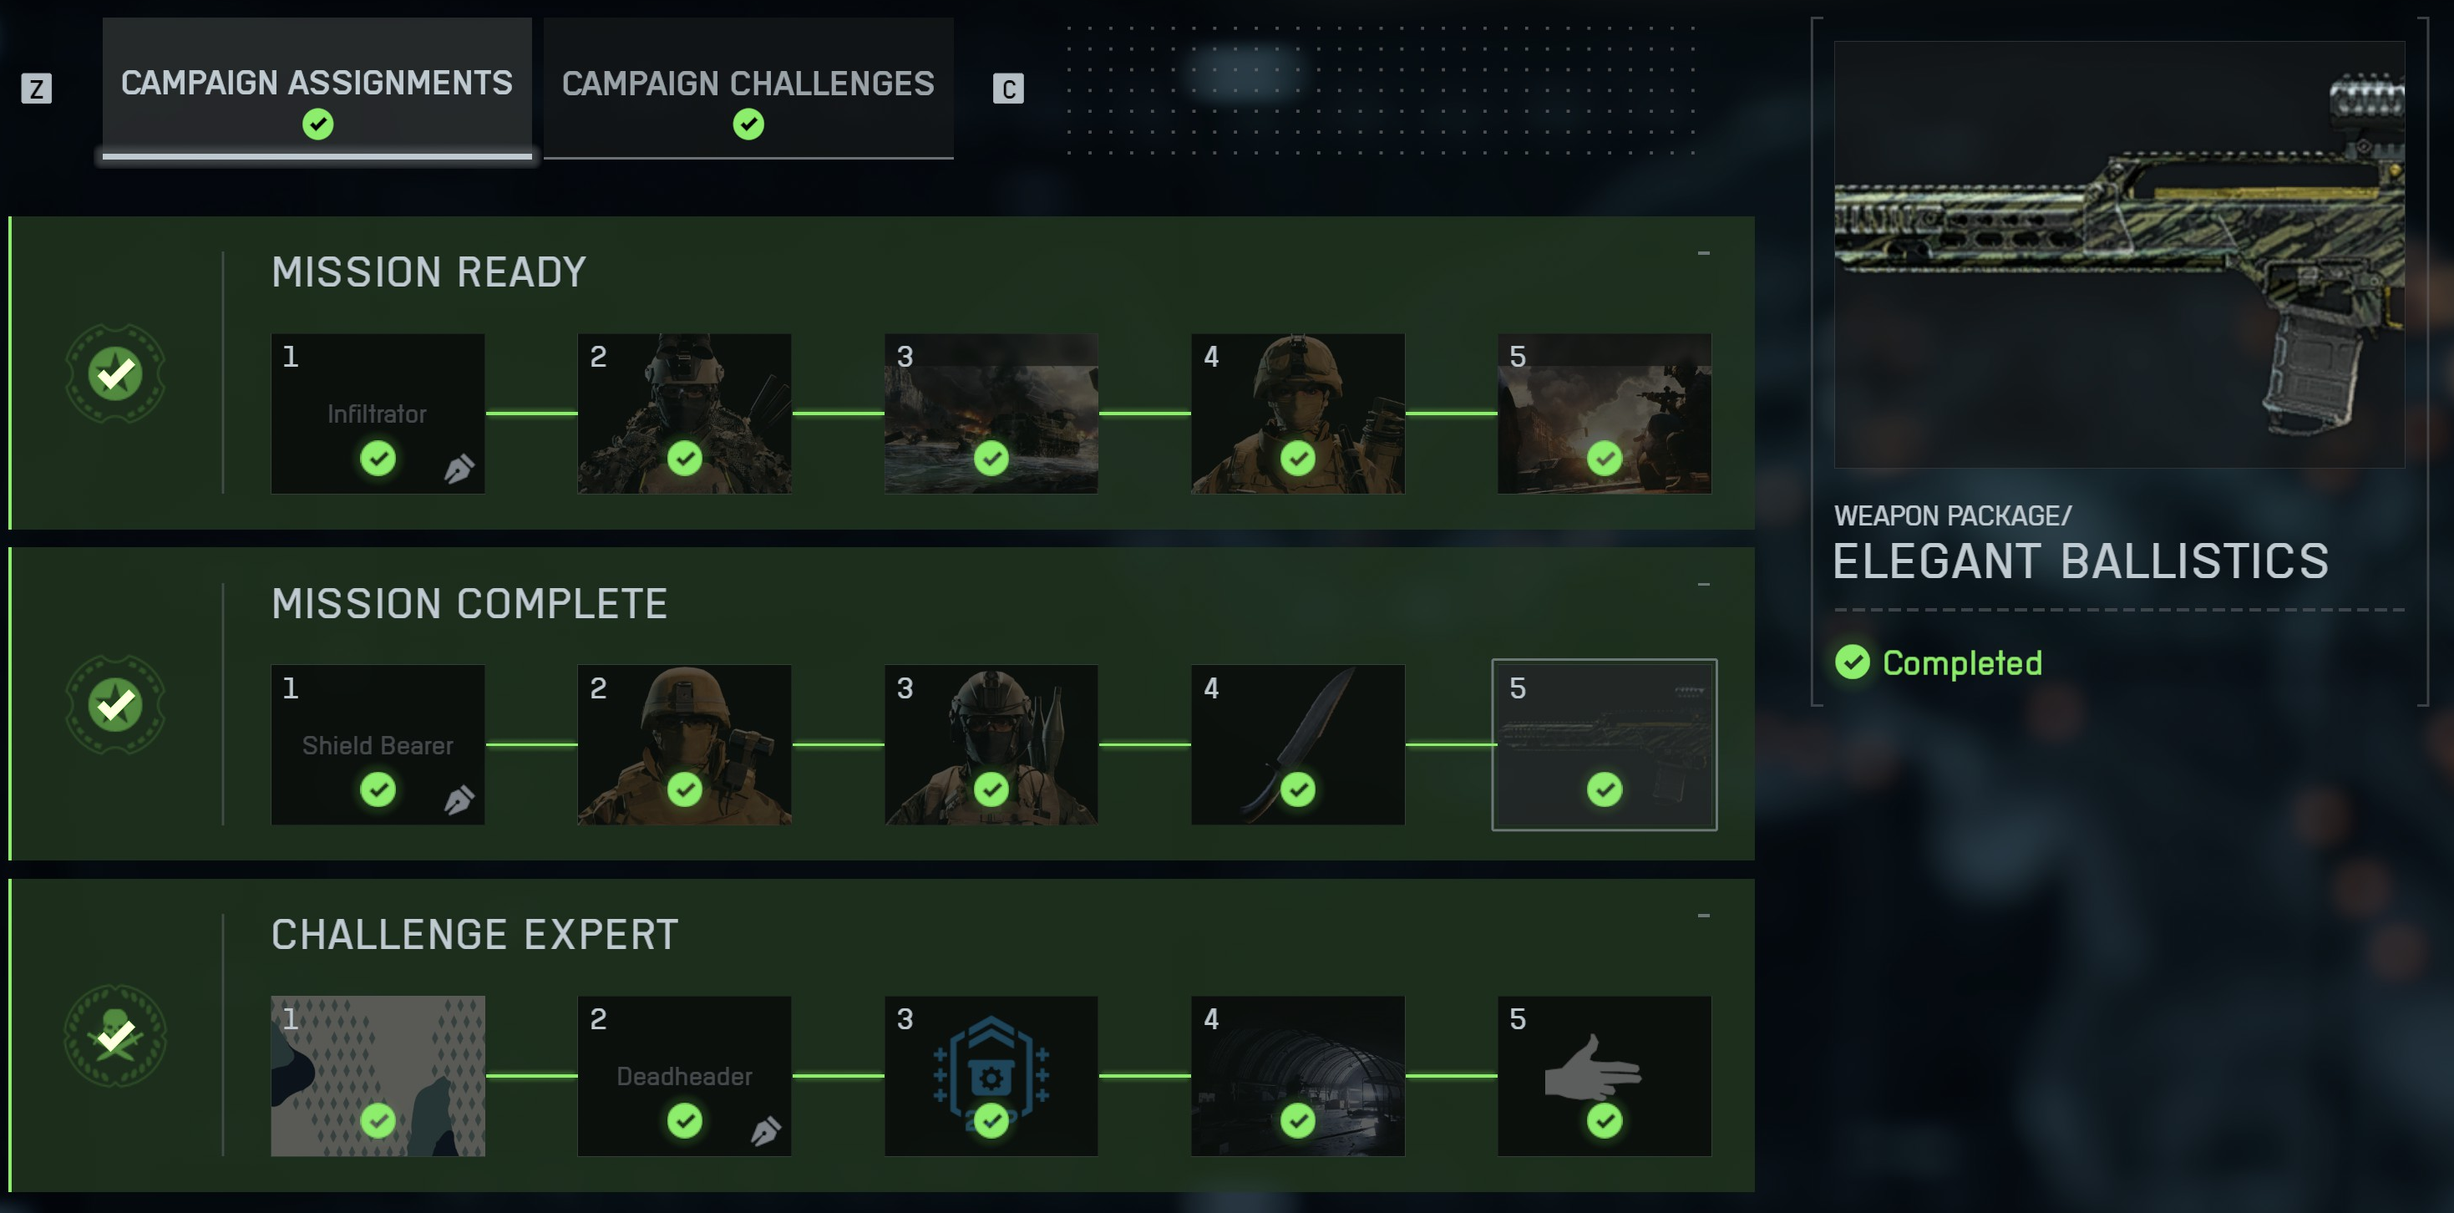Click the Mission Complete completion medal
This screenshot has width=2454, height=1213.
(115, 705)
